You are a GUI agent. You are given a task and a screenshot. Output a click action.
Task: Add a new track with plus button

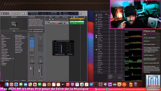(47, 19)
